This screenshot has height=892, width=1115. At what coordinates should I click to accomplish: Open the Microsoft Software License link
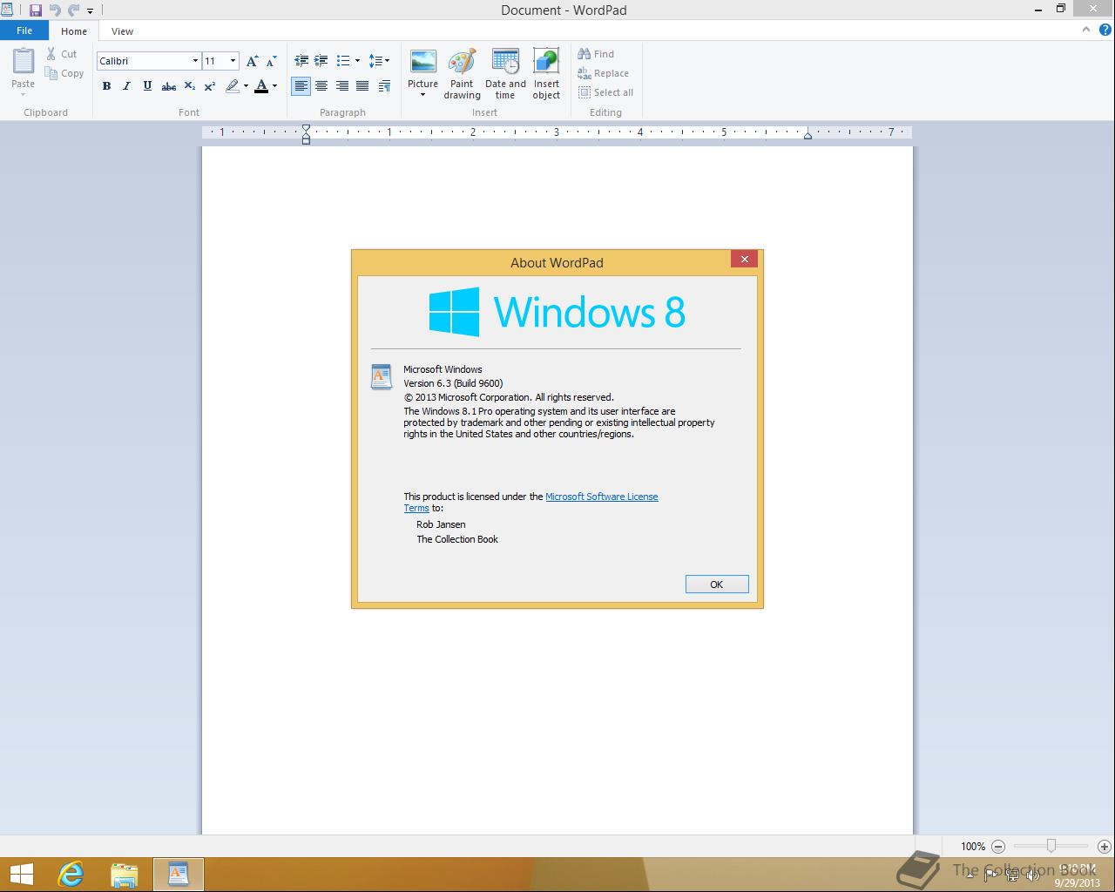pyautogui.click(x=601, y=497)
